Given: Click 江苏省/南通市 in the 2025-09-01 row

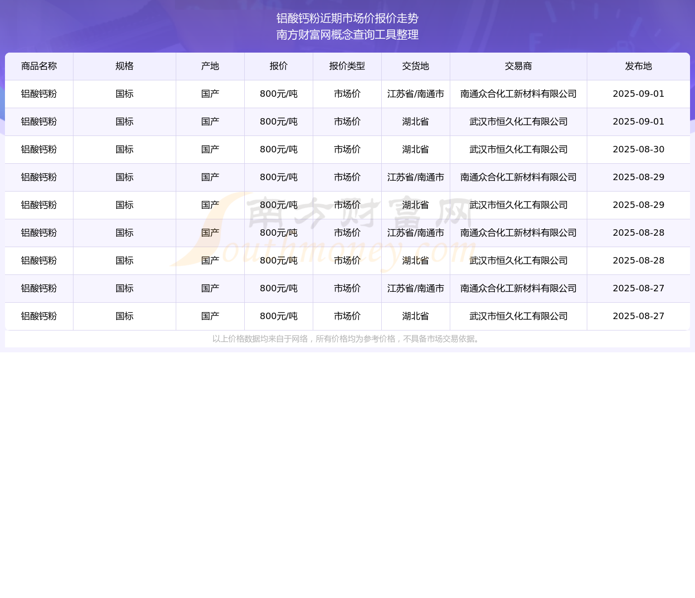Looking at the screenshot, I should (x=416, y=94).
